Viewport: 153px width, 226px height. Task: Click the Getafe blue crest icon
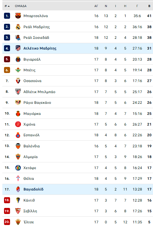pyautogui.click(x=18, y=168)
